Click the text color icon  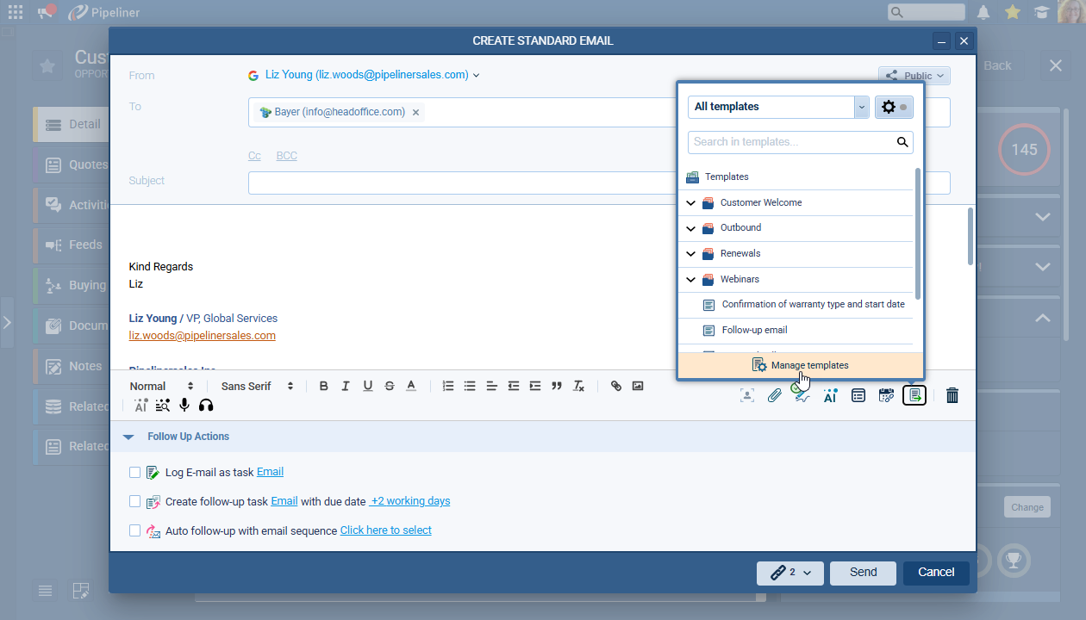tap(411, 386)
